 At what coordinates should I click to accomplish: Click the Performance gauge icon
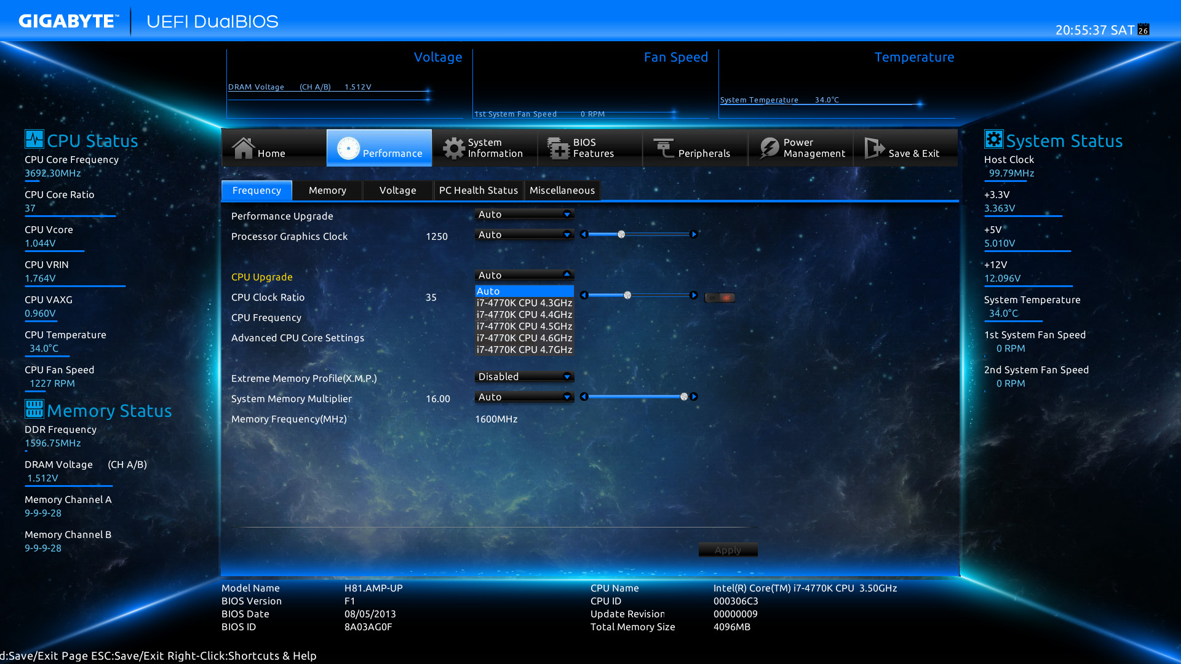[348, 148]
